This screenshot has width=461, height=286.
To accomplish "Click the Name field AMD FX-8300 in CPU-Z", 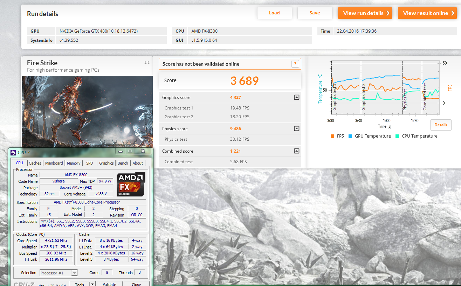I will (76, 175).
